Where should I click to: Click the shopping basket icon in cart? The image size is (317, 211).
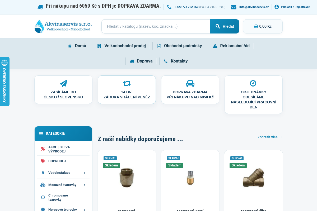click(256, 26)
